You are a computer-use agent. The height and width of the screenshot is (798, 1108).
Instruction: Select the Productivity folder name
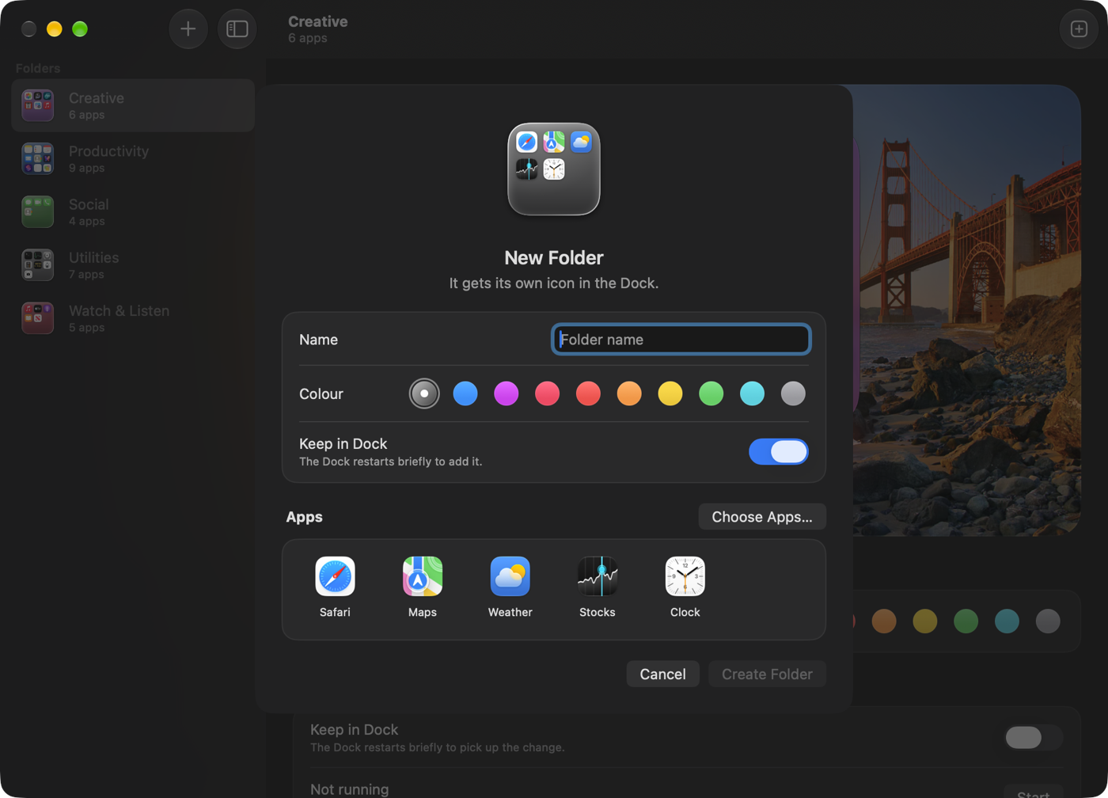pyautogui.click(x=108, y=151)
